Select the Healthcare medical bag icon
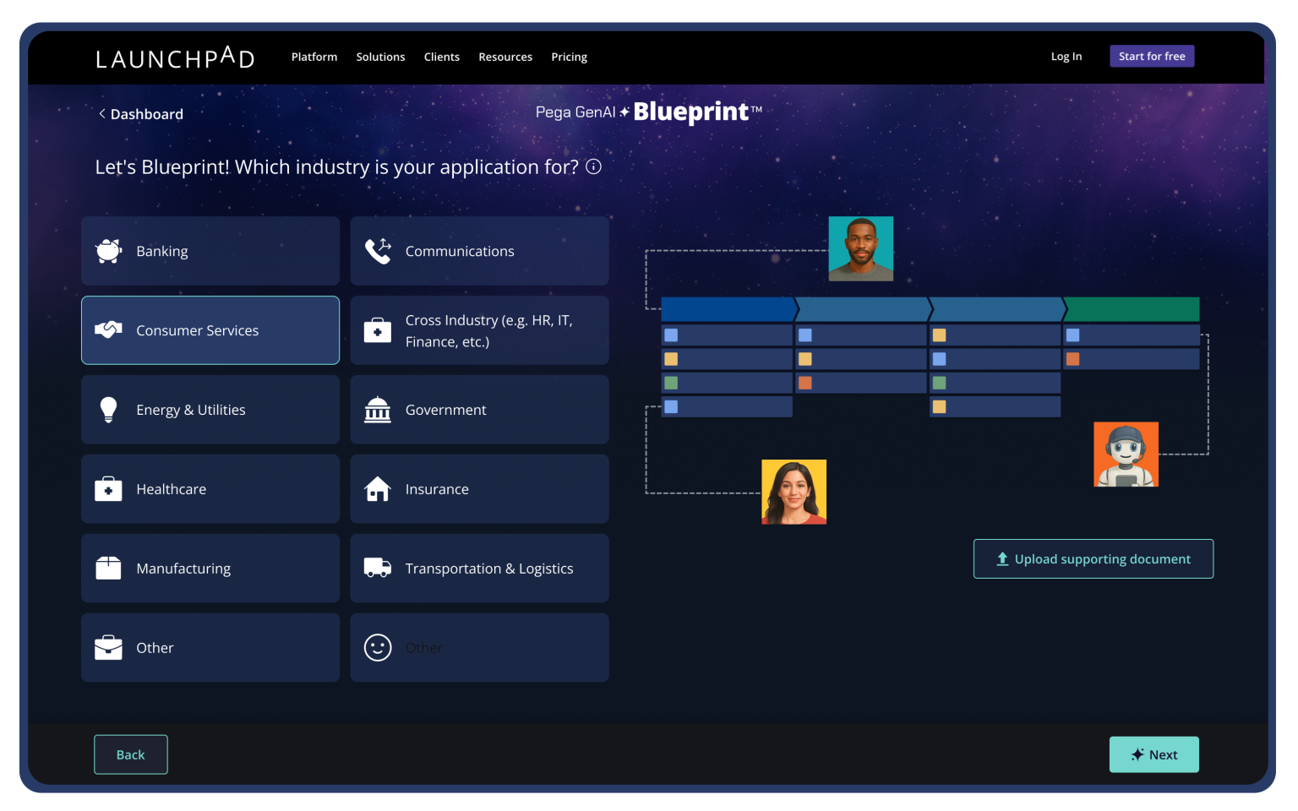Screen dimensions: 1298x811 [x=108, y=488]
